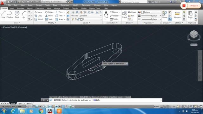Image resolution: width=203 pixels, height=114 pixels.
Task: Switch to the Annotate ribbon tab
Action: (21, 8)
